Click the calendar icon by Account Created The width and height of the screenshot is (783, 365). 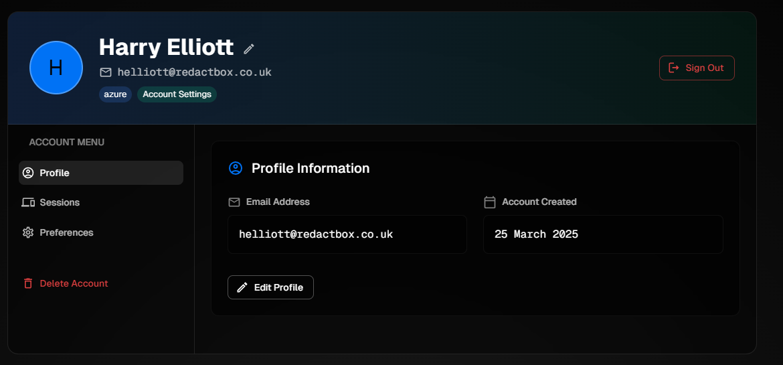click(x=490, y=202)
